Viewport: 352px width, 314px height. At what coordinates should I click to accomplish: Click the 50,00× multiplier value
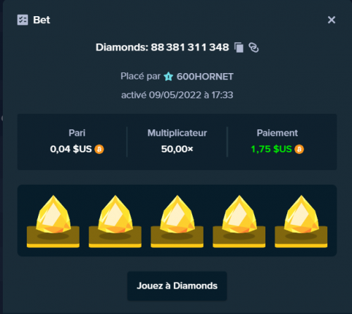[x=177, y=149]
